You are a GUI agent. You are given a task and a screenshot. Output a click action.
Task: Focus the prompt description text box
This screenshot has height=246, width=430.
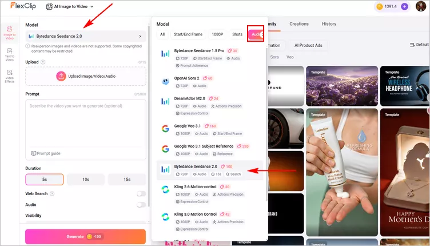pos(86,125)
